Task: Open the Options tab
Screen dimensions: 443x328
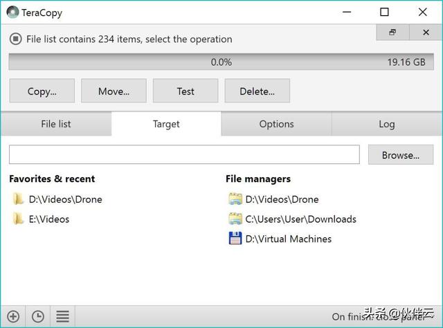Action: 276,125
